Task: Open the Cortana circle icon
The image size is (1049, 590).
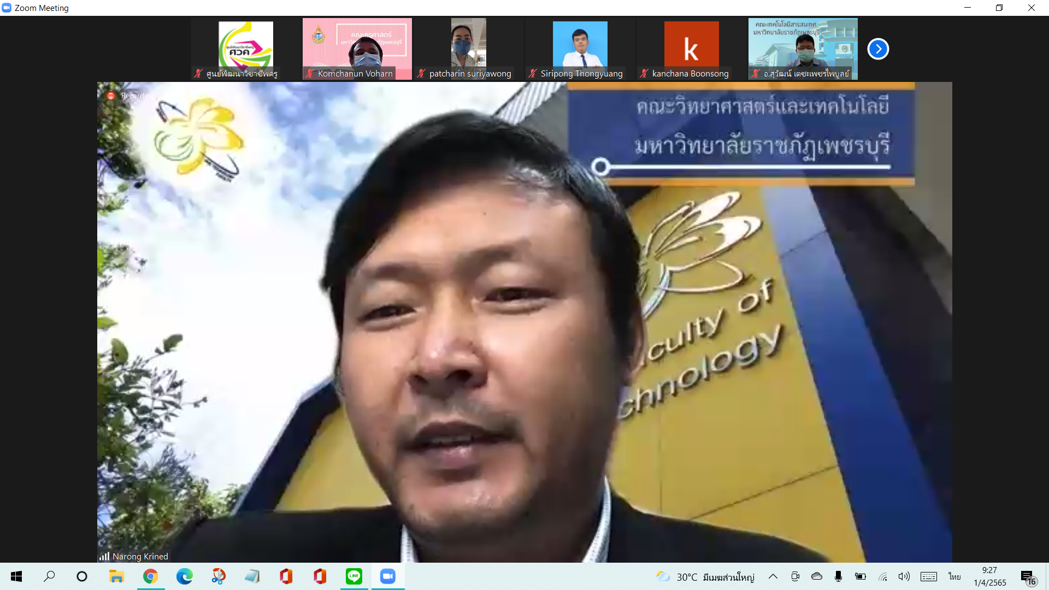Action: (82, 576)
